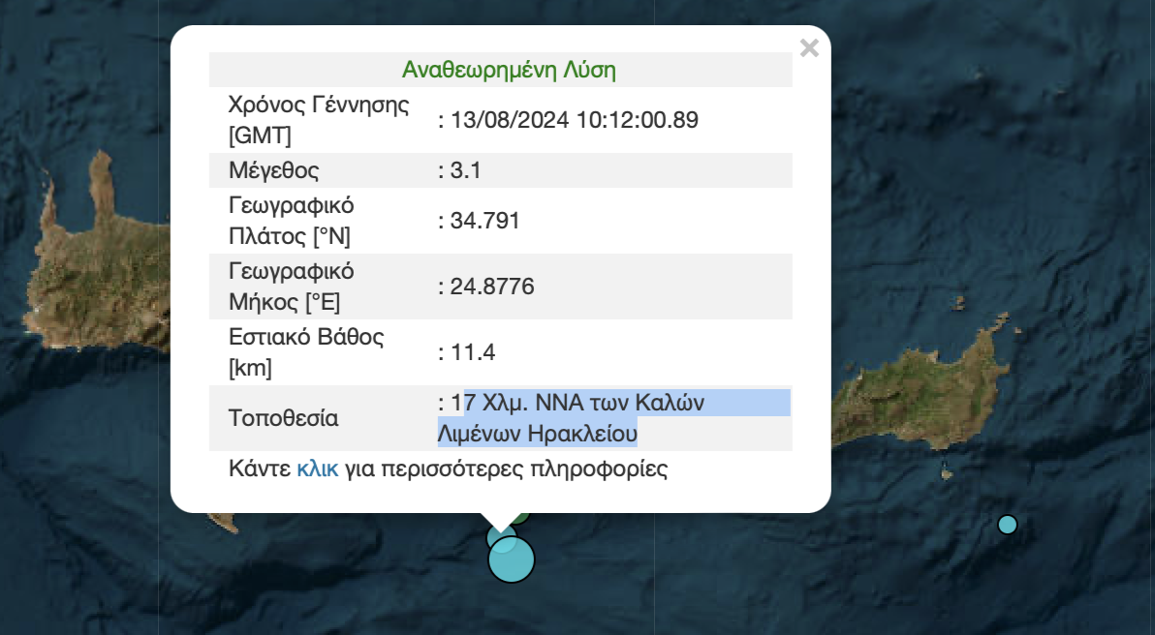
Task: Click the Μέγεθος row label
Action: pyautogui.click(x=273, y=171)
